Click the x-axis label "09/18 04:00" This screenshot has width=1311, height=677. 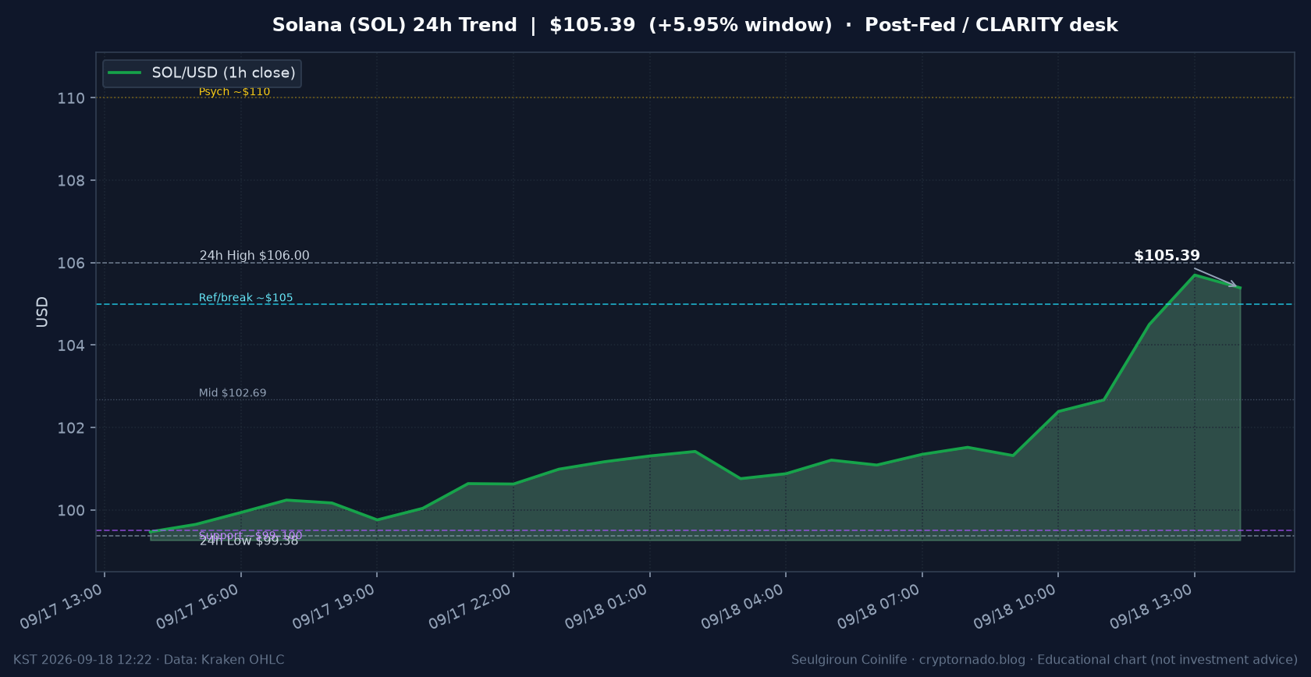click(x=742, y=607)
